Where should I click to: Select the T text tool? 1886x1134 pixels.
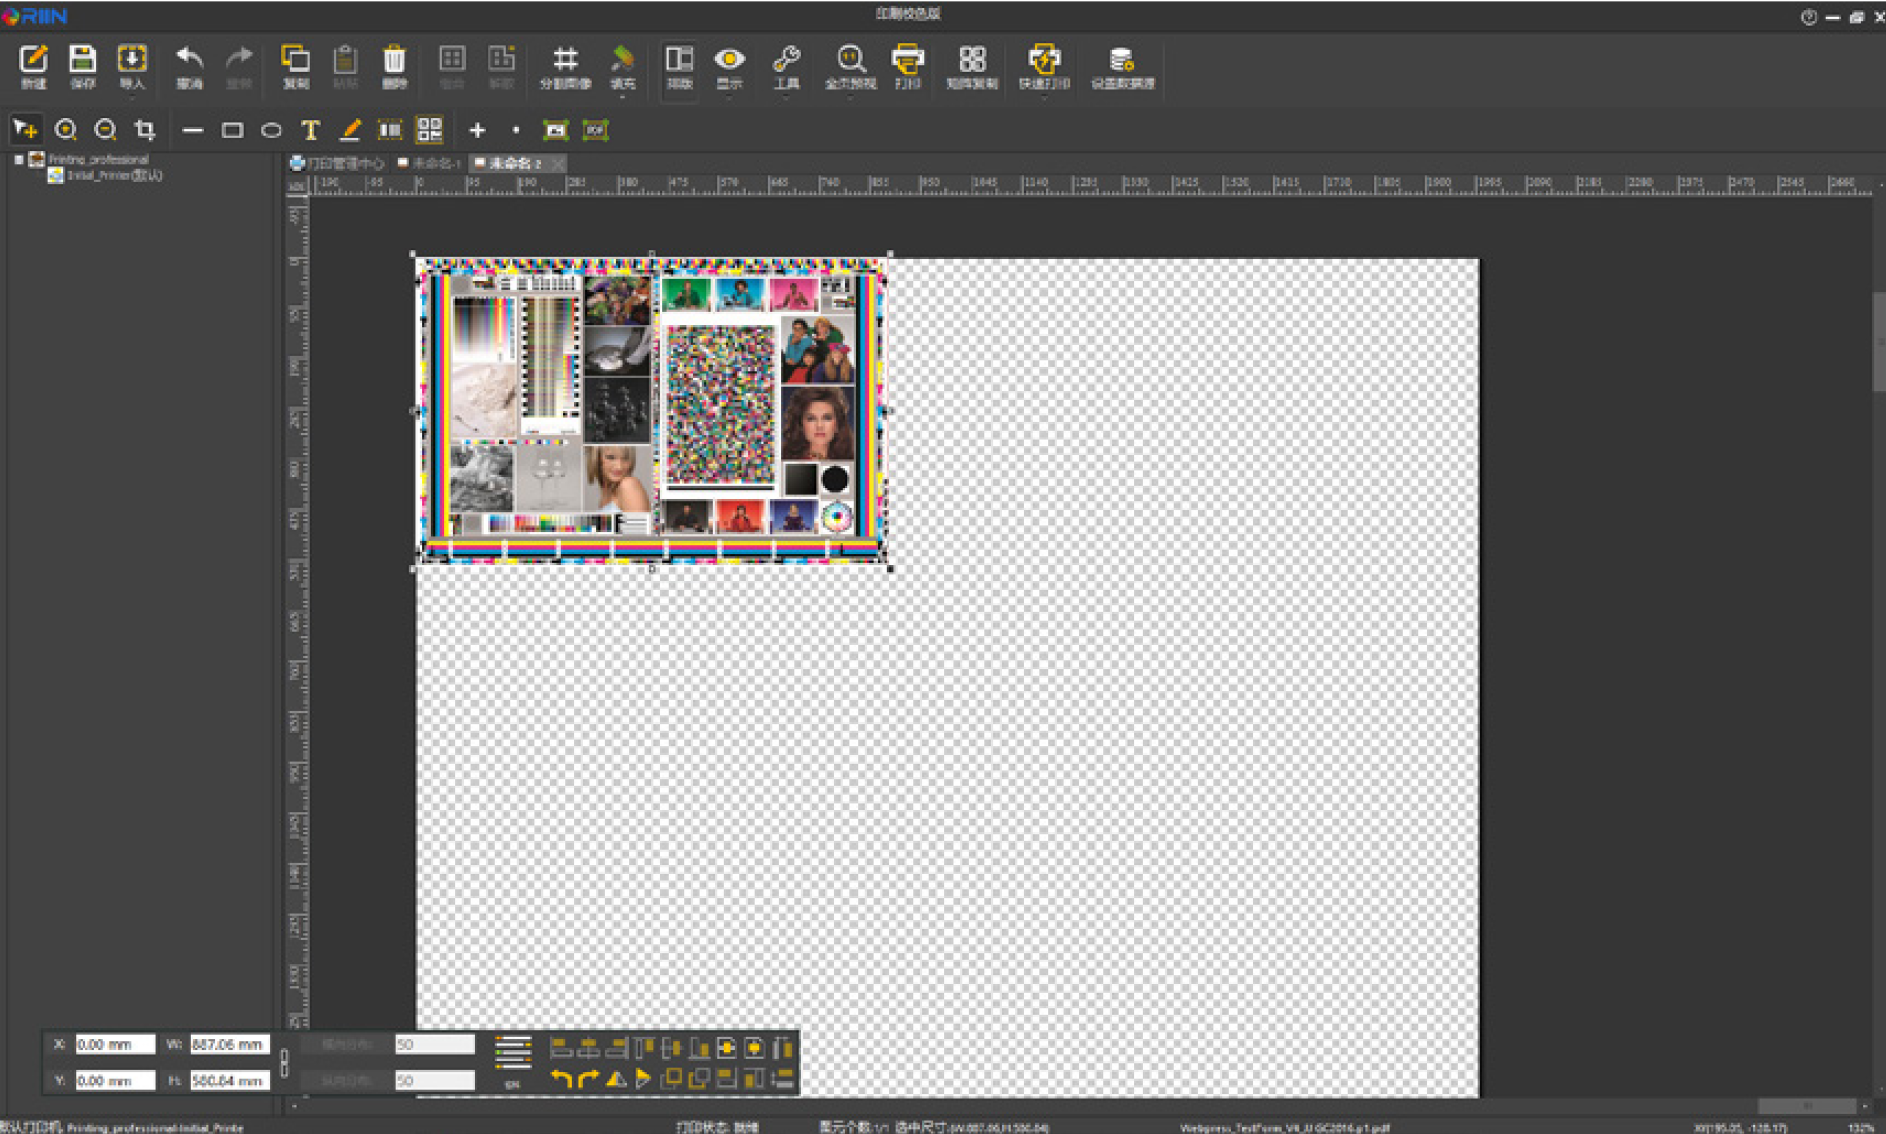pos(310,130)
